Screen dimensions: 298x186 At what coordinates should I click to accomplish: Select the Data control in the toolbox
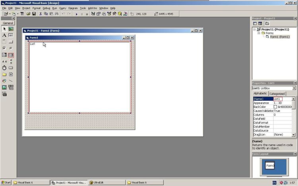click(x=11, y=87)
